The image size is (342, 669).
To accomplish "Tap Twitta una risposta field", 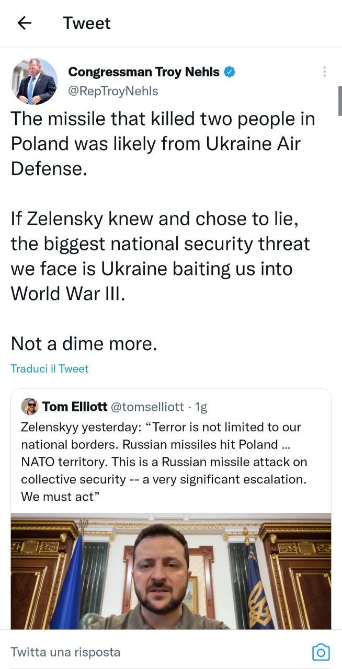I will pyautogui.click(x=66, y=652).
